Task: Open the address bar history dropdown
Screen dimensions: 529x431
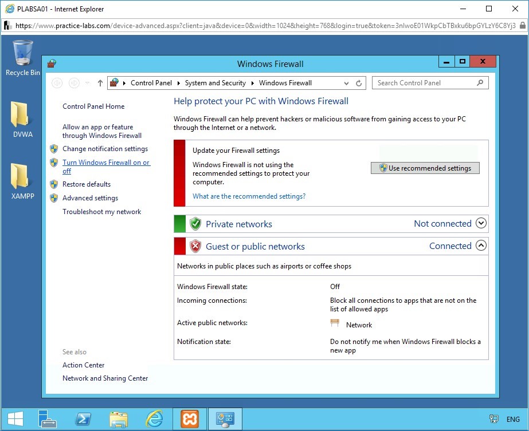Action: pos(346,83)
